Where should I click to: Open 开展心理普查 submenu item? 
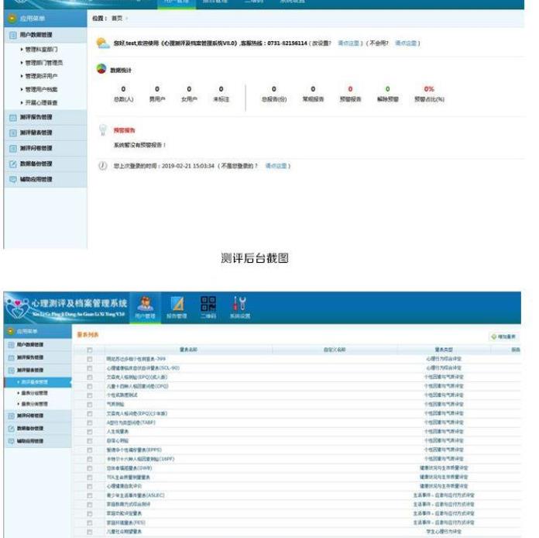coord(42,102)
